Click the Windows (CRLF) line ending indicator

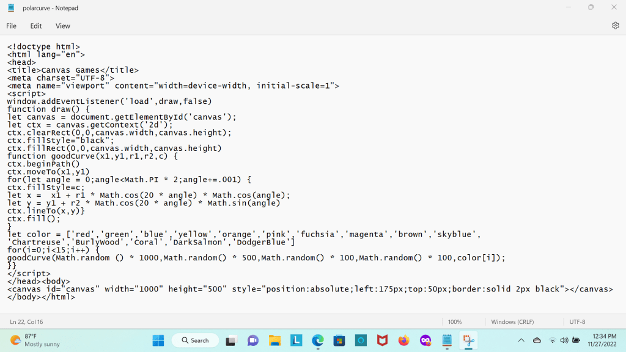pyautogui.click(x=512, y=321)
